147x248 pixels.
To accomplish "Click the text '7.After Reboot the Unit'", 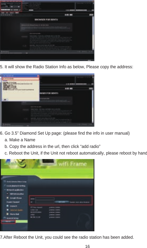I will [22, 237].
